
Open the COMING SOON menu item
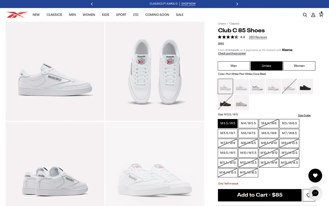157,15
